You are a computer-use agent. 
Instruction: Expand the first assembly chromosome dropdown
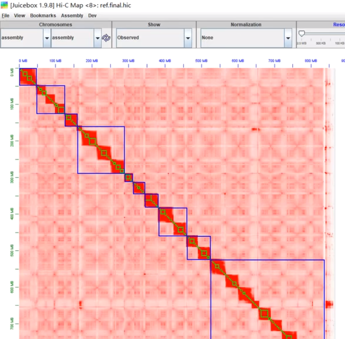tap(47, 38)
